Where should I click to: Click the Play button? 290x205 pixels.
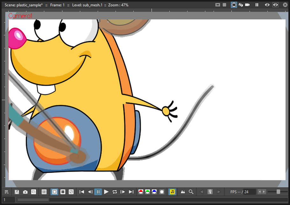coord(106,192)
